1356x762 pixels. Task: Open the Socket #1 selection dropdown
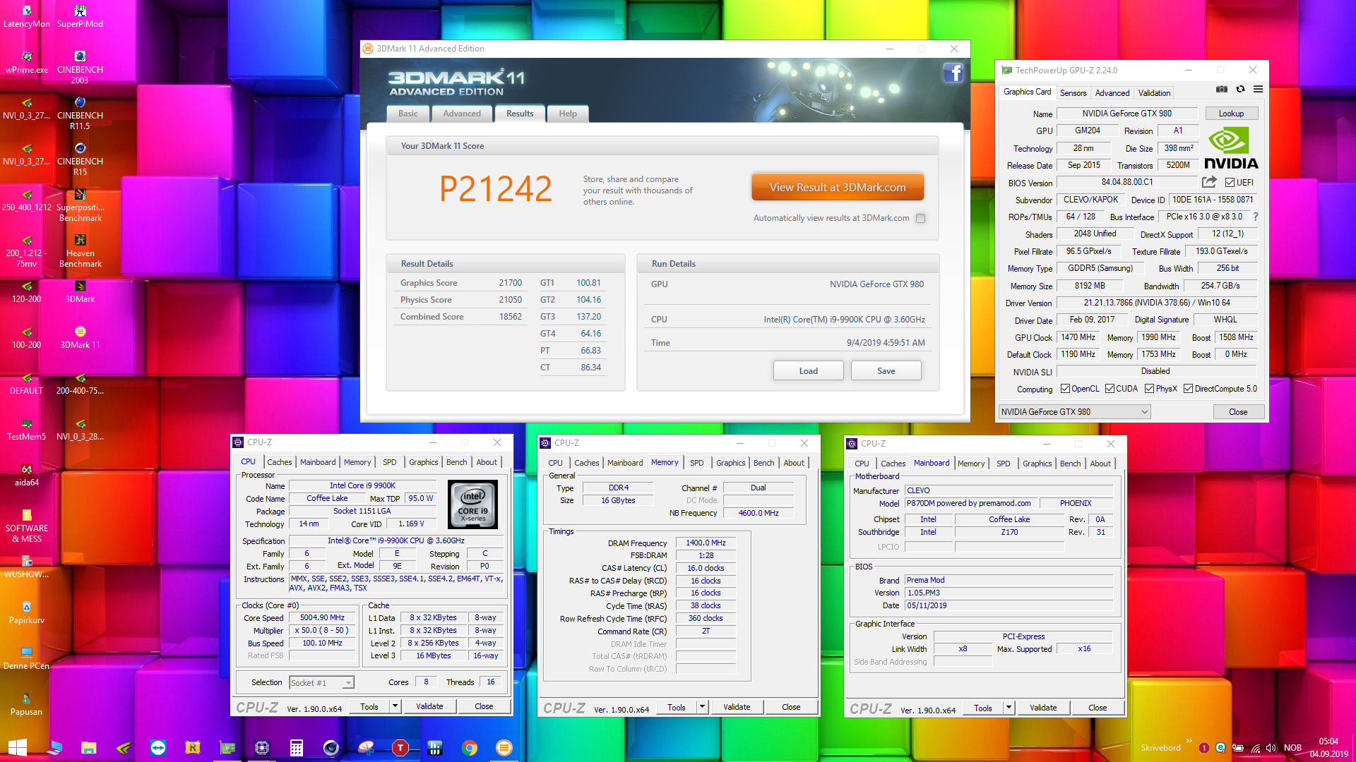tap(321, 683)
